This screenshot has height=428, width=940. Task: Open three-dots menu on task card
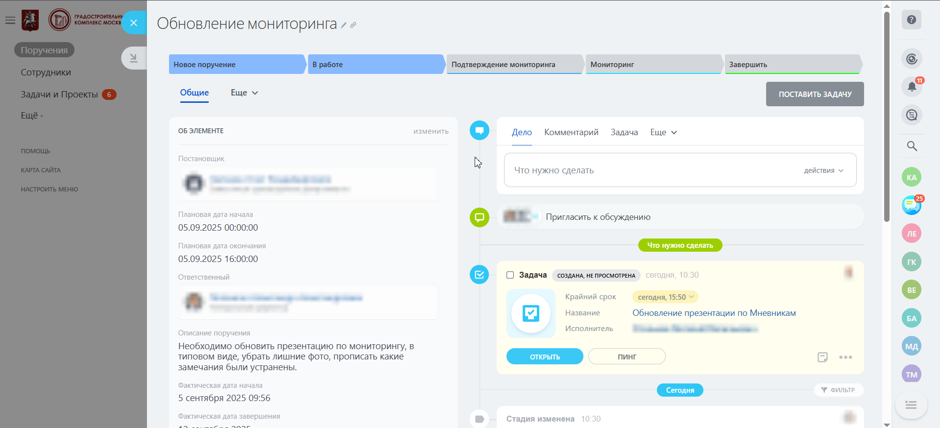845,357
